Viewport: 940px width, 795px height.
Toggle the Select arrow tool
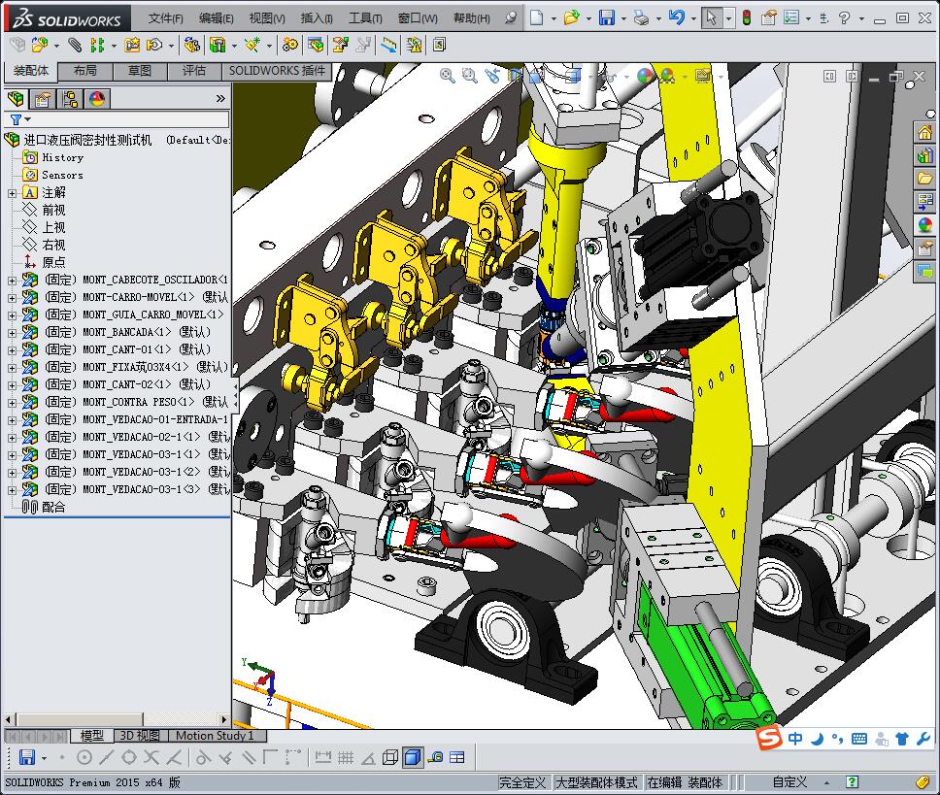712,17
